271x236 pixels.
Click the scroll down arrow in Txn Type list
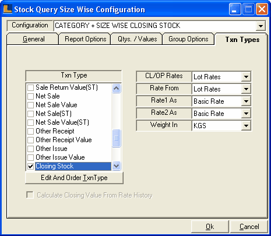click(x=116, y=166)
